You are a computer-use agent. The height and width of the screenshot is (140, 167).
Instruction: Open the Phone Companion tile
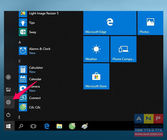pyautogui.click(x=124, y=49)
